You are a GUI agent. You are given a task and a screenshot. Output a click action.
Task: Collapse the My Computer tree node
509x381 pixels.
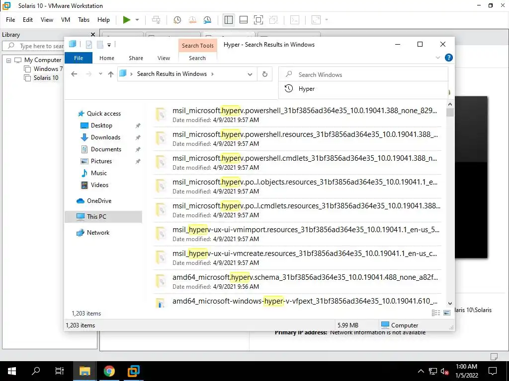[9, 60]
